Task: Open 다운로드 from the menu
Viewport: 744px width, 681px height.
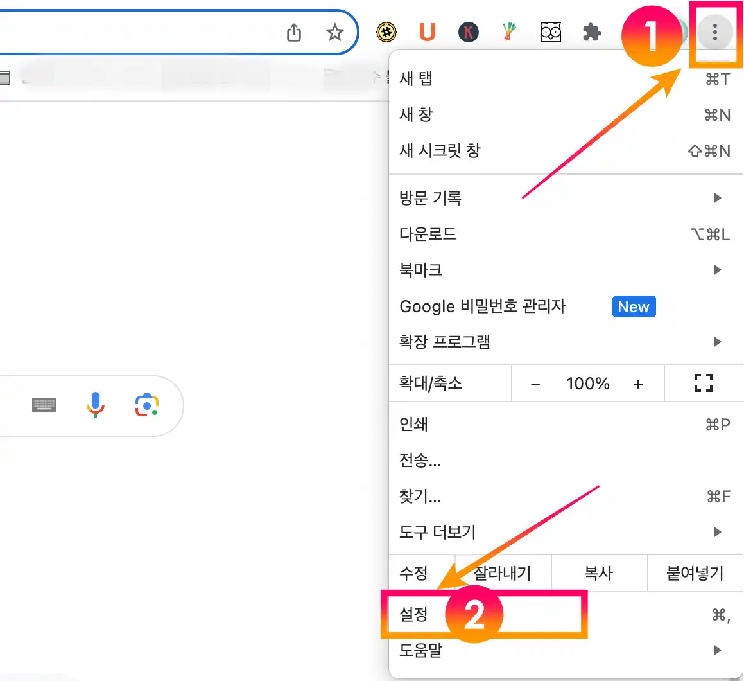Action: (x=428, y=234)
